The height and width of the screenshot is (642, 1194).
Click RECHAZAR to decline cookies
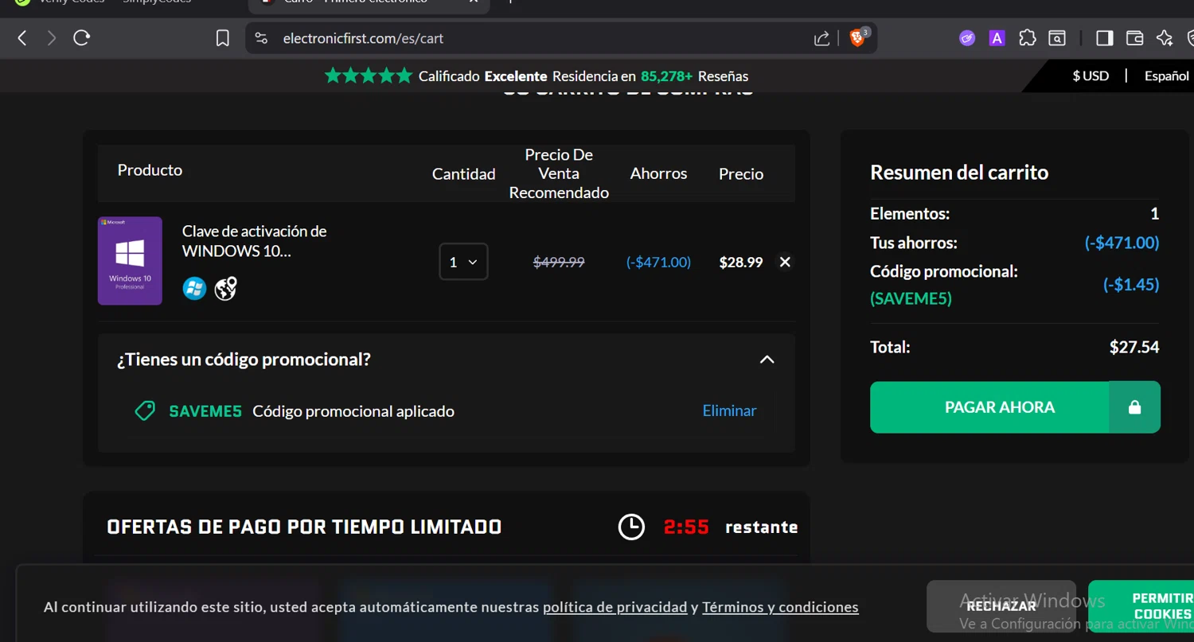point(1001,606)
